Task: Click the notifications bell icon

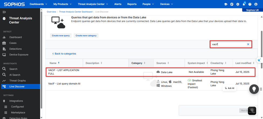Action: (x=244, y=4)
